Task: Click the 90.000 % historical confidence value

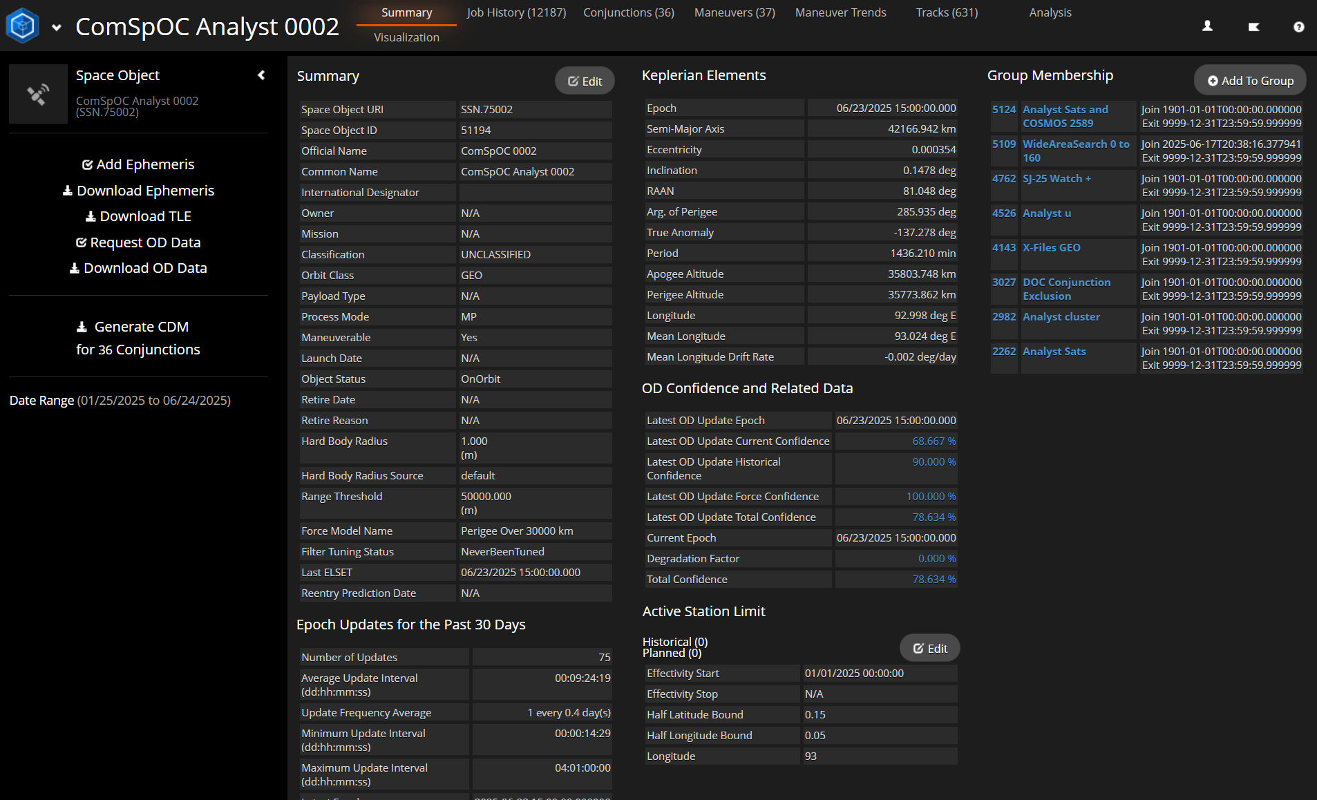Action: point(934,461)
